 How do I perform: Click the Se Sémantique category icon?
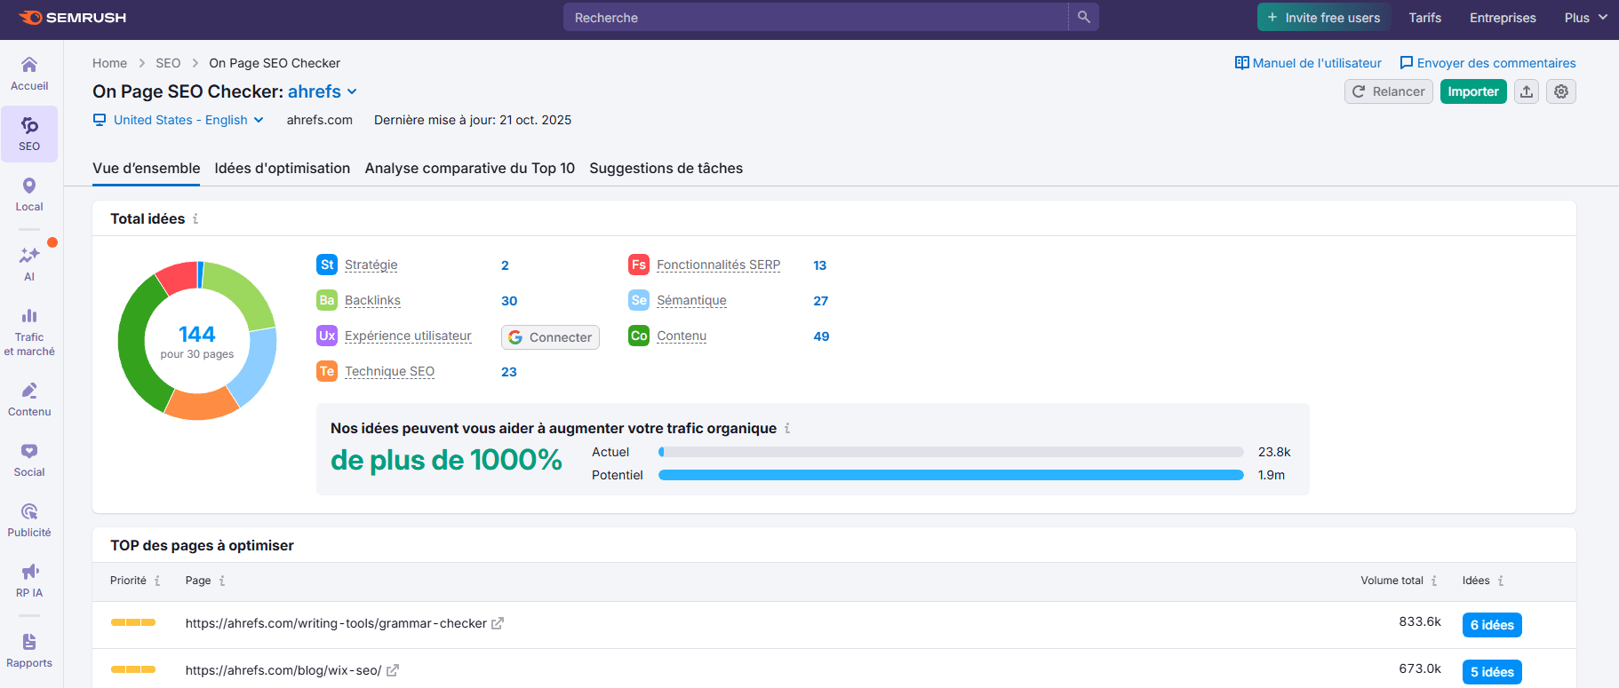pyautogui.click(x=639, y=300)
